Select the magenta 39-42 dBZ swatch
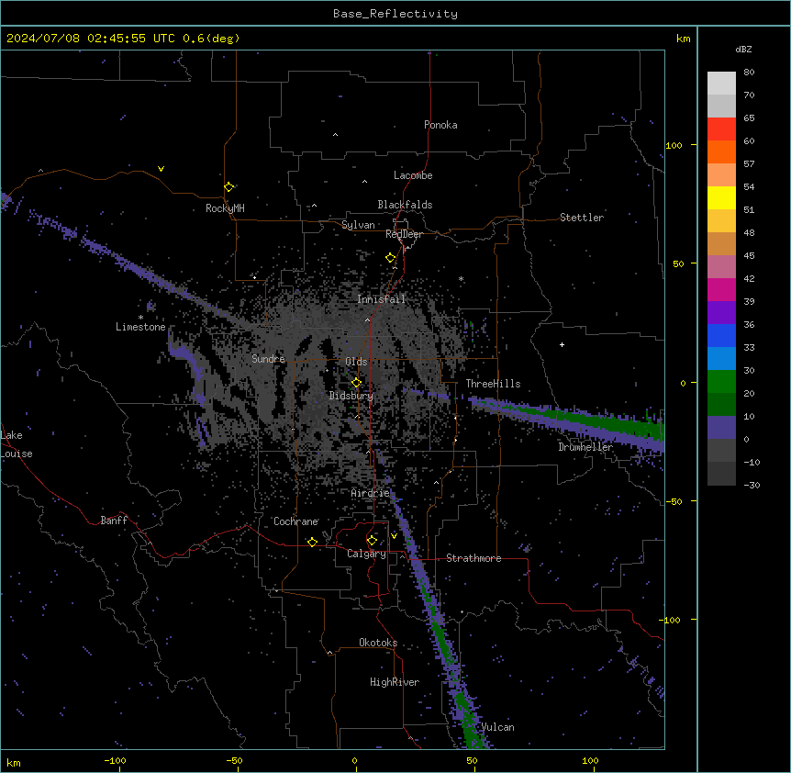Screen dimensions: 791x773 [721, 289]
